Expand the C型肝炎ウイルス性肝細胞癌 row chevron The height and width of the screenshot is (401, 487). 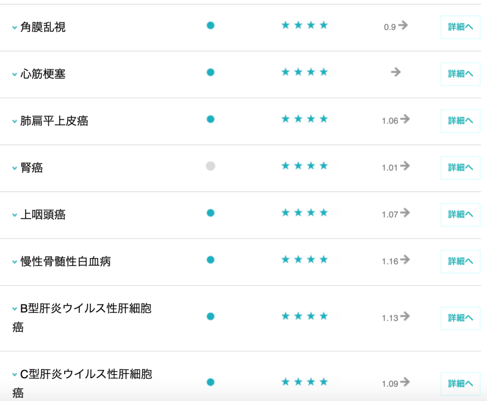pyautogui.click(x=15, y=375)
